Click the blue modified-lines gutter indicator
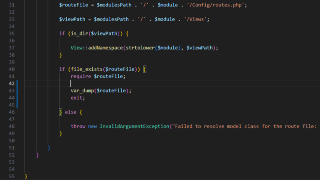The image size is (320, 180). [x=17, y=94]
